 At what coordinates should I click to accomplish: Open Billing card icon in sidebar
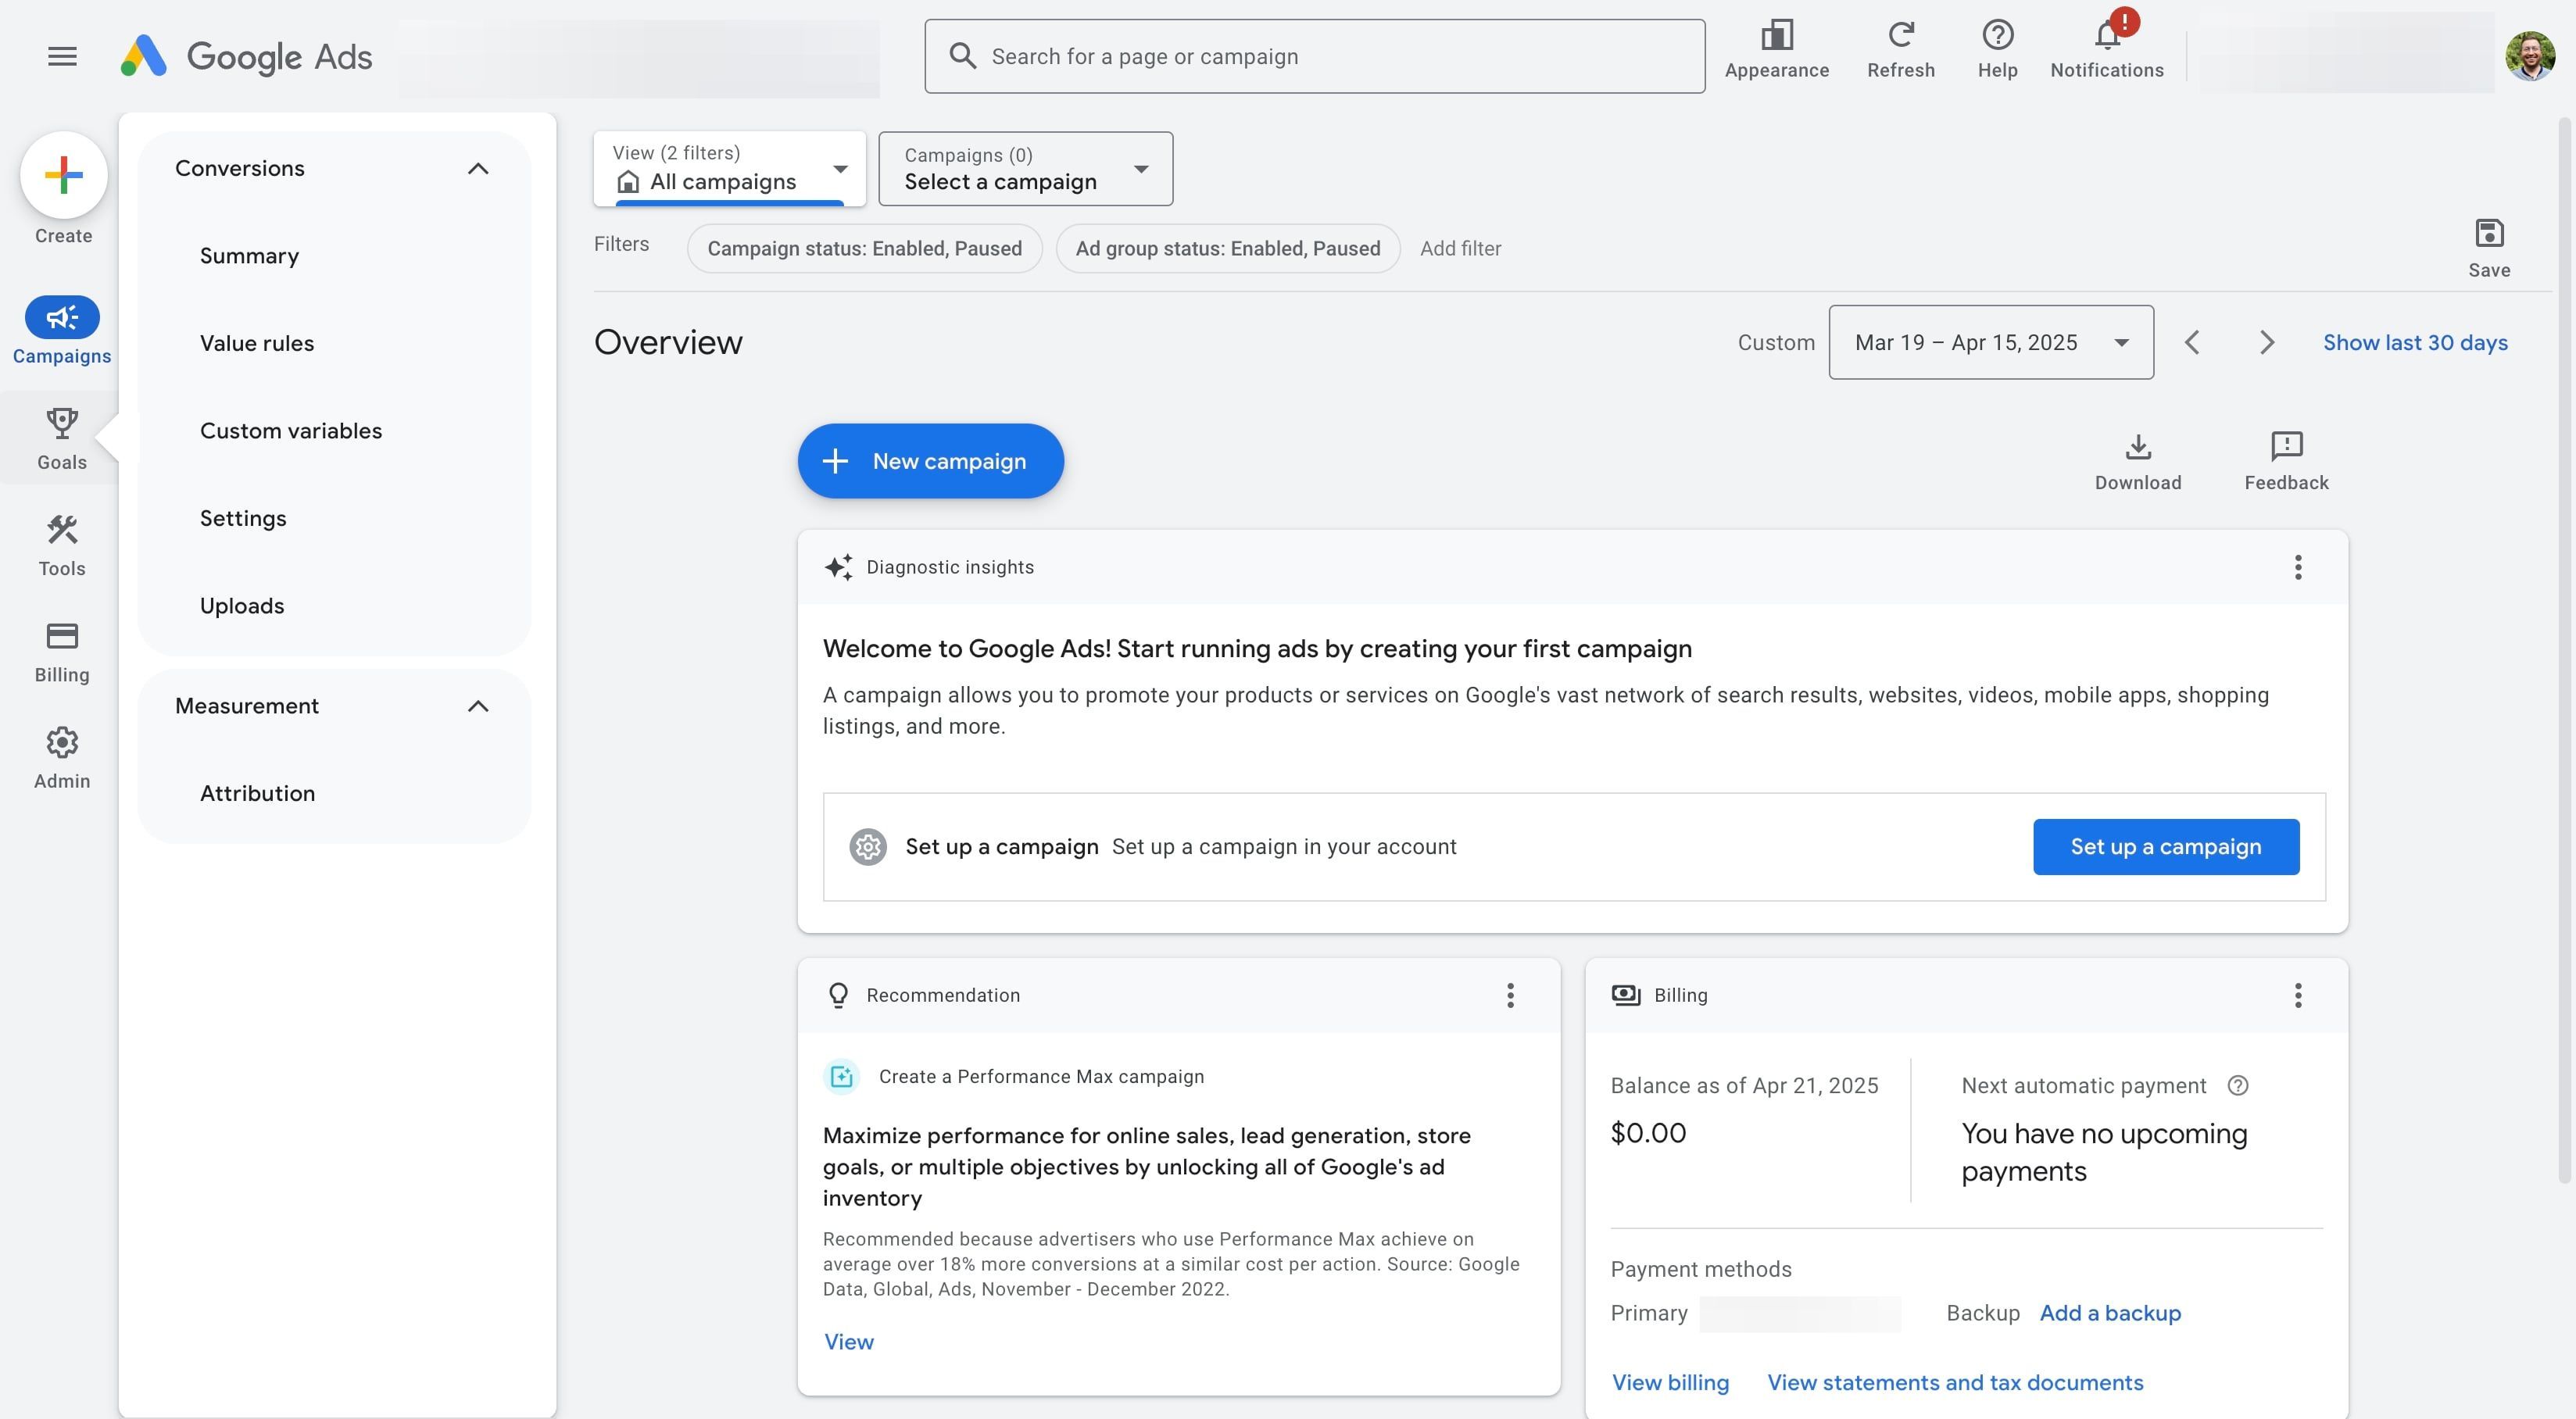click(x=62, y=652)
